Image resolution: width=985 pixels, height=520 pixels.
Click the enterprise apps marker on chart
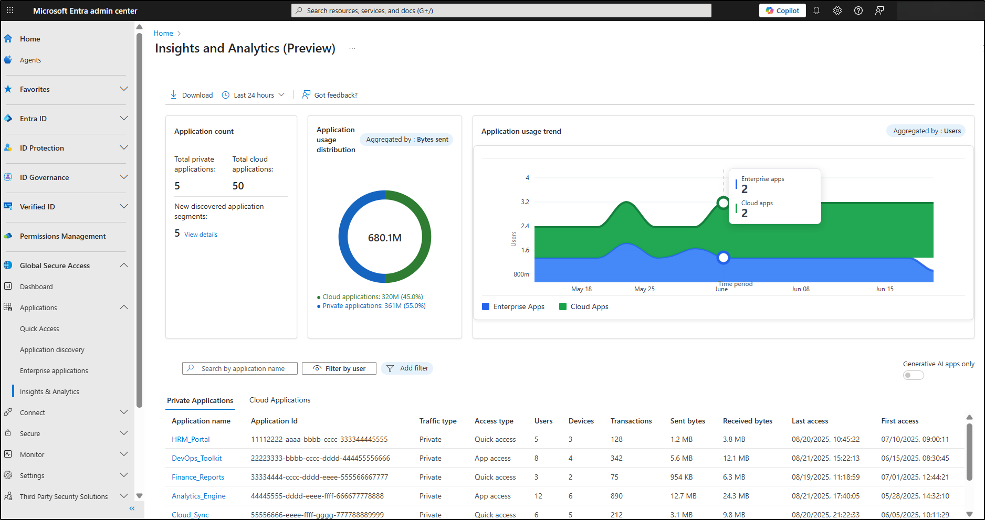(x=724, y=258)
